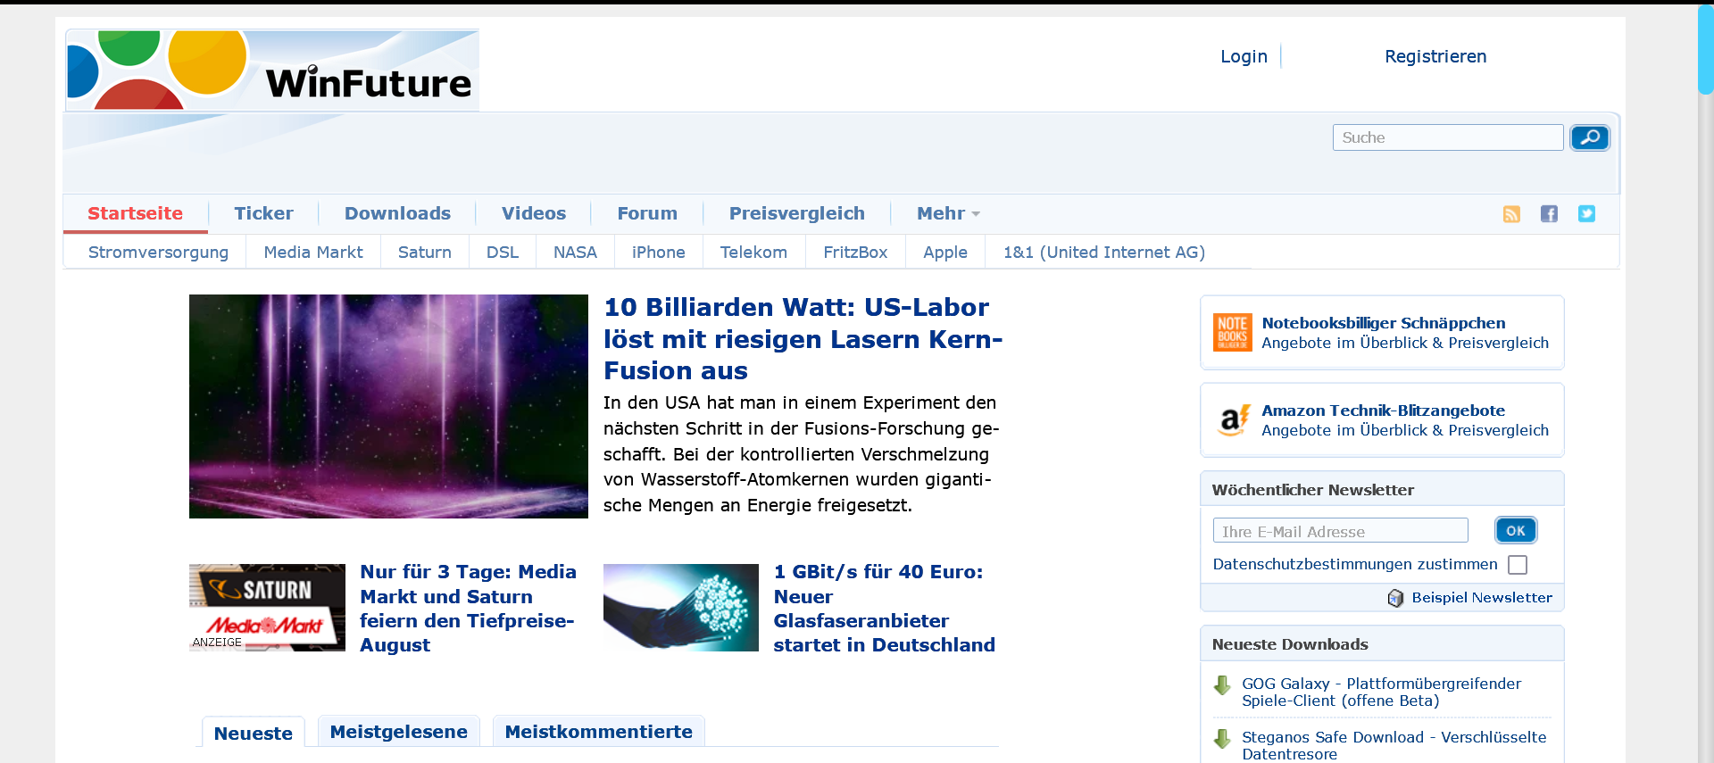The height and width of the screenshot is (763, 1714).
Task: Click the Ihre E-Mail Adresse field
Action: click(1340, 531)
